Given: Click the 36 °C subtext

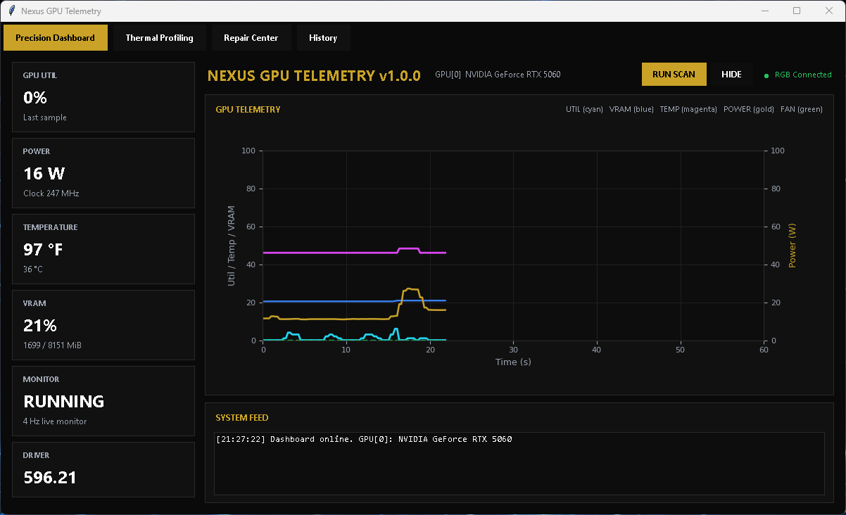Looking at the screenshot, I should click(x=33, y=269).
